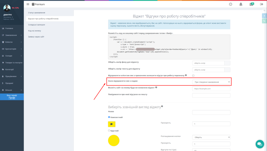Click the Ваш тариф Профі button
Screen dimensions: 267x151
(12, 97)
